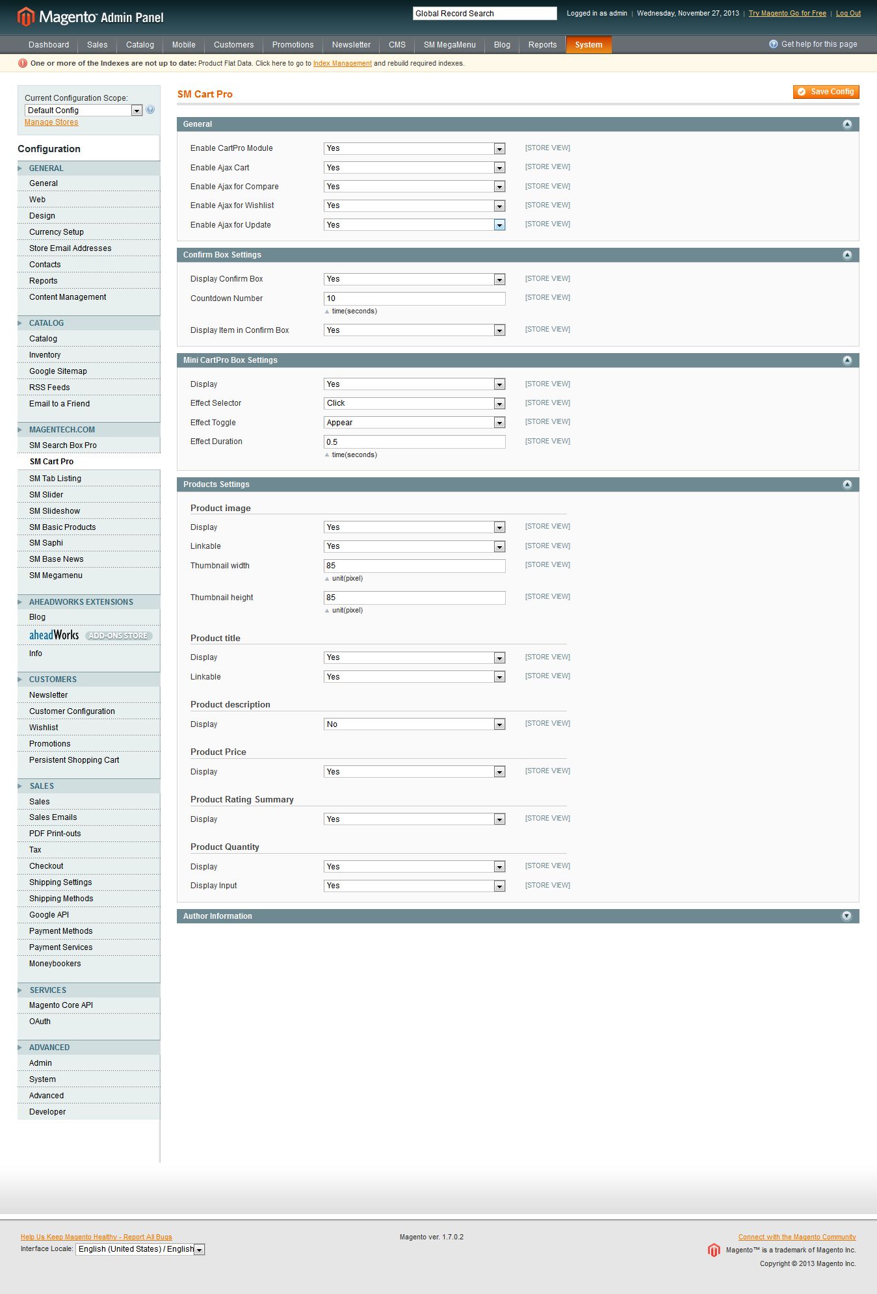Screen dimensions: 877x1294
Task: Collapse the Products Settings section
Action: (846, 484)
